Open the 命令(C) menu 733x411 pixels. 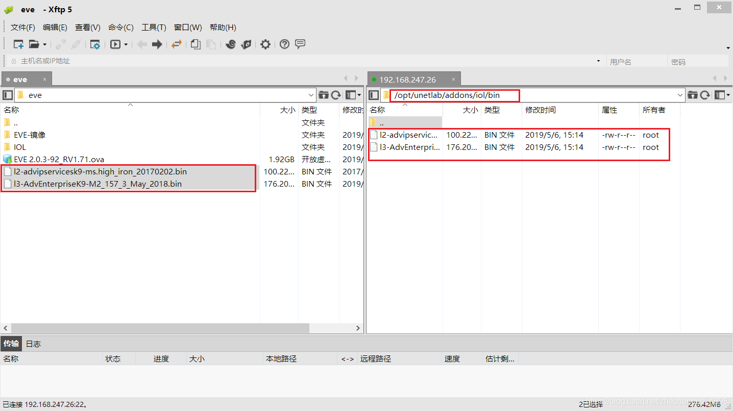(121, 28)
